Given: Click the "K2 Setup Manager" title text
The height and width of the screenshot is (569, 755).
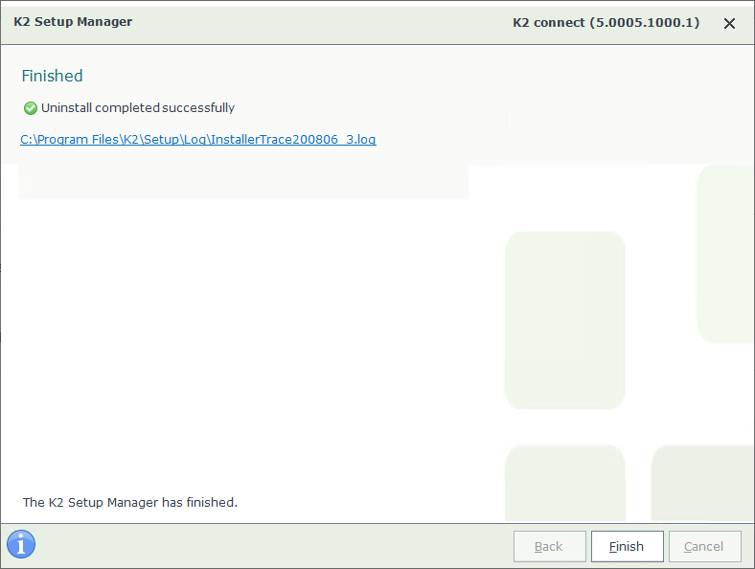Looking at the screenshot, I should [x=73, y=22].
